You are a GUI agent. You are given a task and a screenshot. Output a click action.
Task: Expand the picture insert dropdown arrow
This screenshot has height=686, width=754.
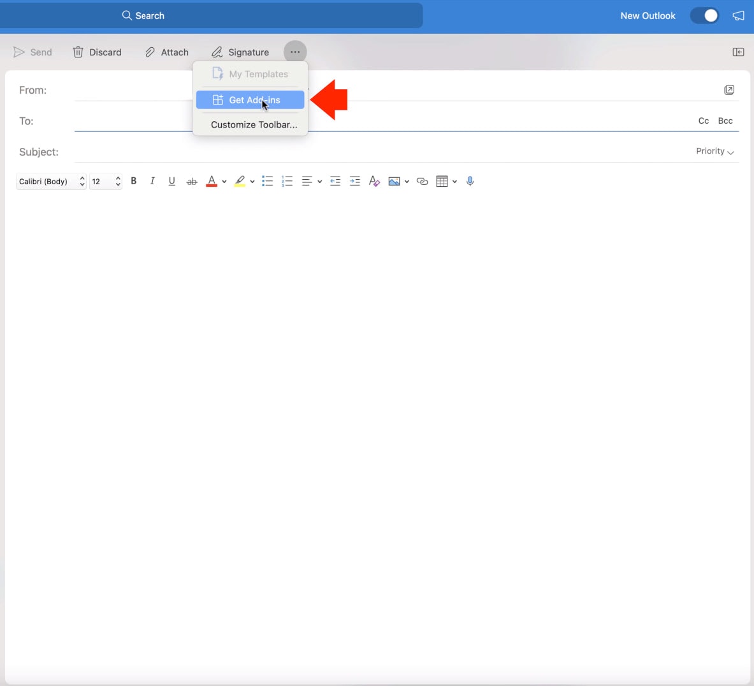[407, 182]
